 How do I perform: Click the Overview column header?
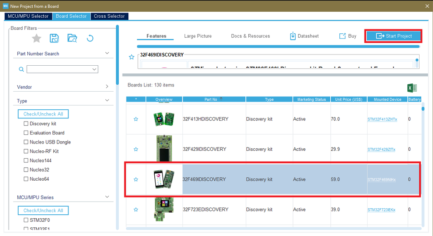(164, 99)
